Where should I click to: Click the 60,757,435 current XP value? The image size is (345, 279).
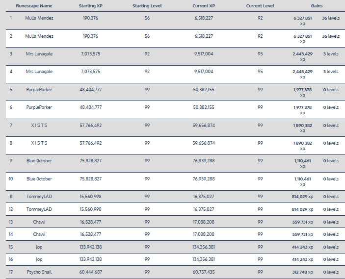pyautogui.click(x=203, y=272)
